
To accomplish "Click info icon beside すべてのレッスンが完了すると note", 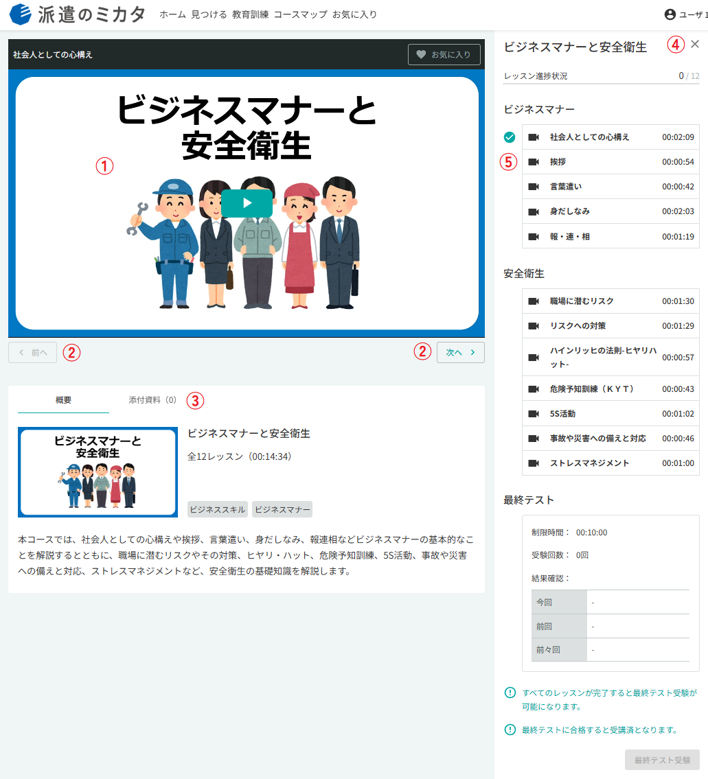I will click(x=510, y=693).
